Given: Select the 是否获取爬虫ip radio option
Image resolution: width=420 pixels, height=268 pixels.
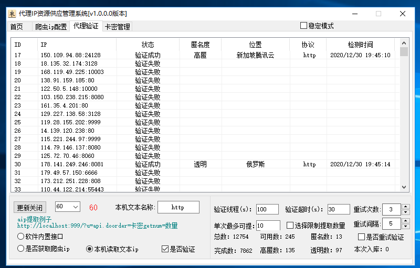Looking at the screenshot, I should [x=21, y=249].
